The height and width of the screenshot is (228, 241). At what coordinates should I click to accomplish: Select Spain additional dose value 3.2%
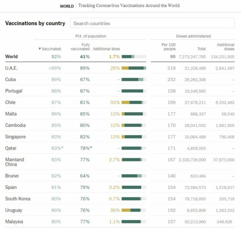[114, 187]
